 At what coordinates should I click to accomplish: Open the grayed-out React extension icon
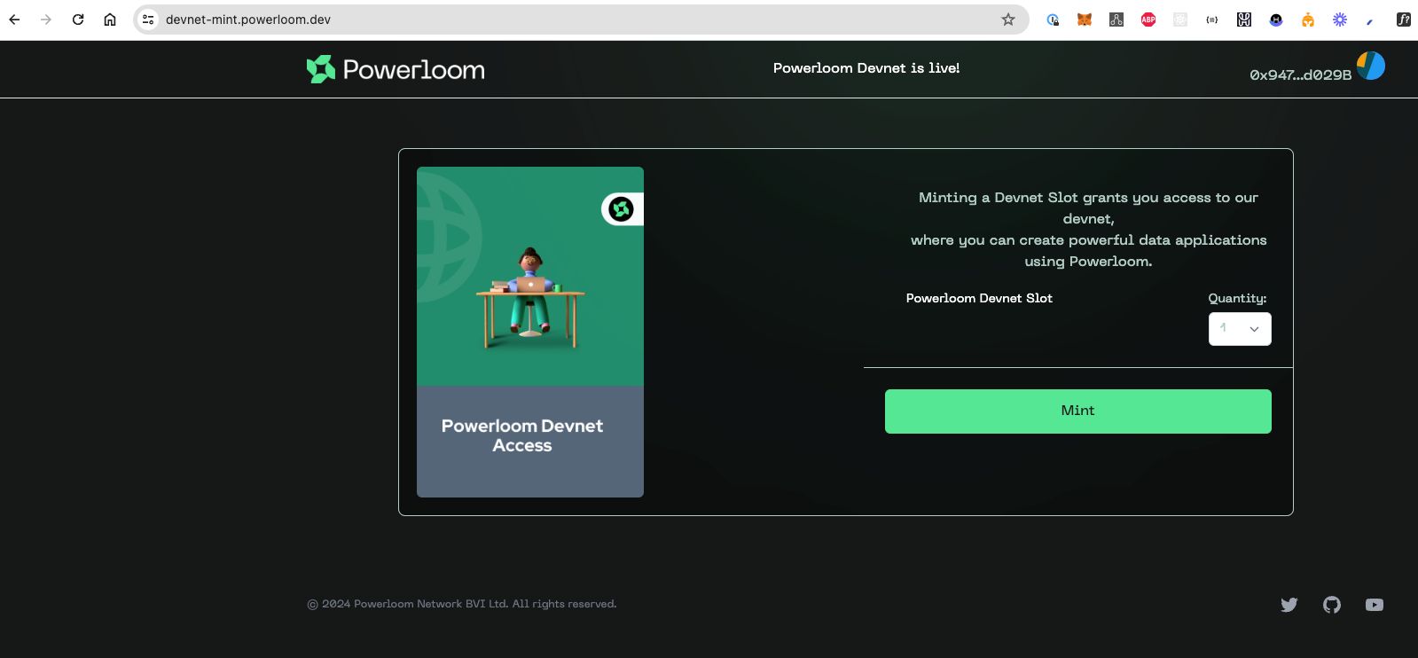coord(1180,20)
